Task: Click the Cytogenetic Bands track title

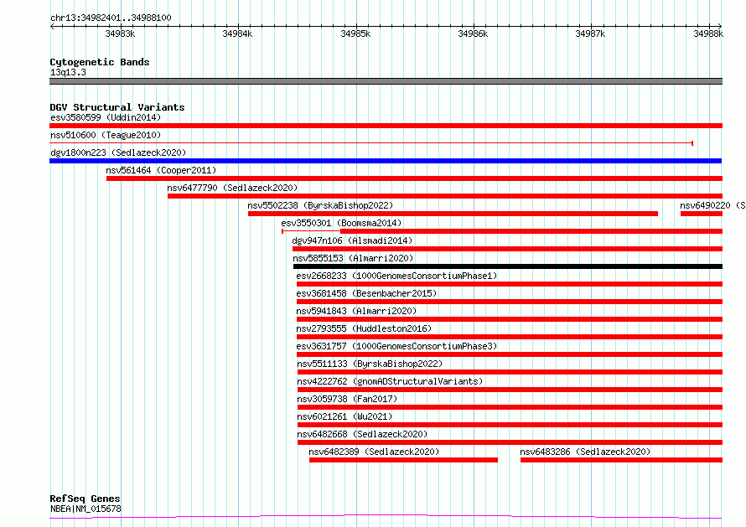Action: 100,62
